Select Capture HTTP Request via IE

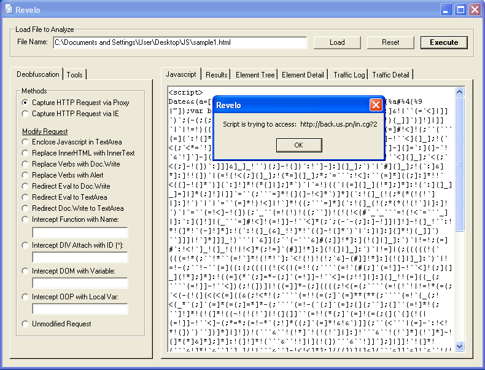[x=25, y=114]
